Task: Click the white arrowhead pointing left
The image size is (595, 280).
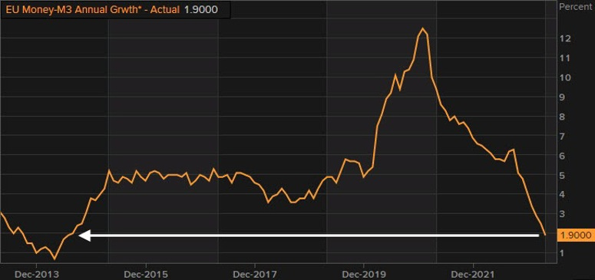Action: coord(84,236)
